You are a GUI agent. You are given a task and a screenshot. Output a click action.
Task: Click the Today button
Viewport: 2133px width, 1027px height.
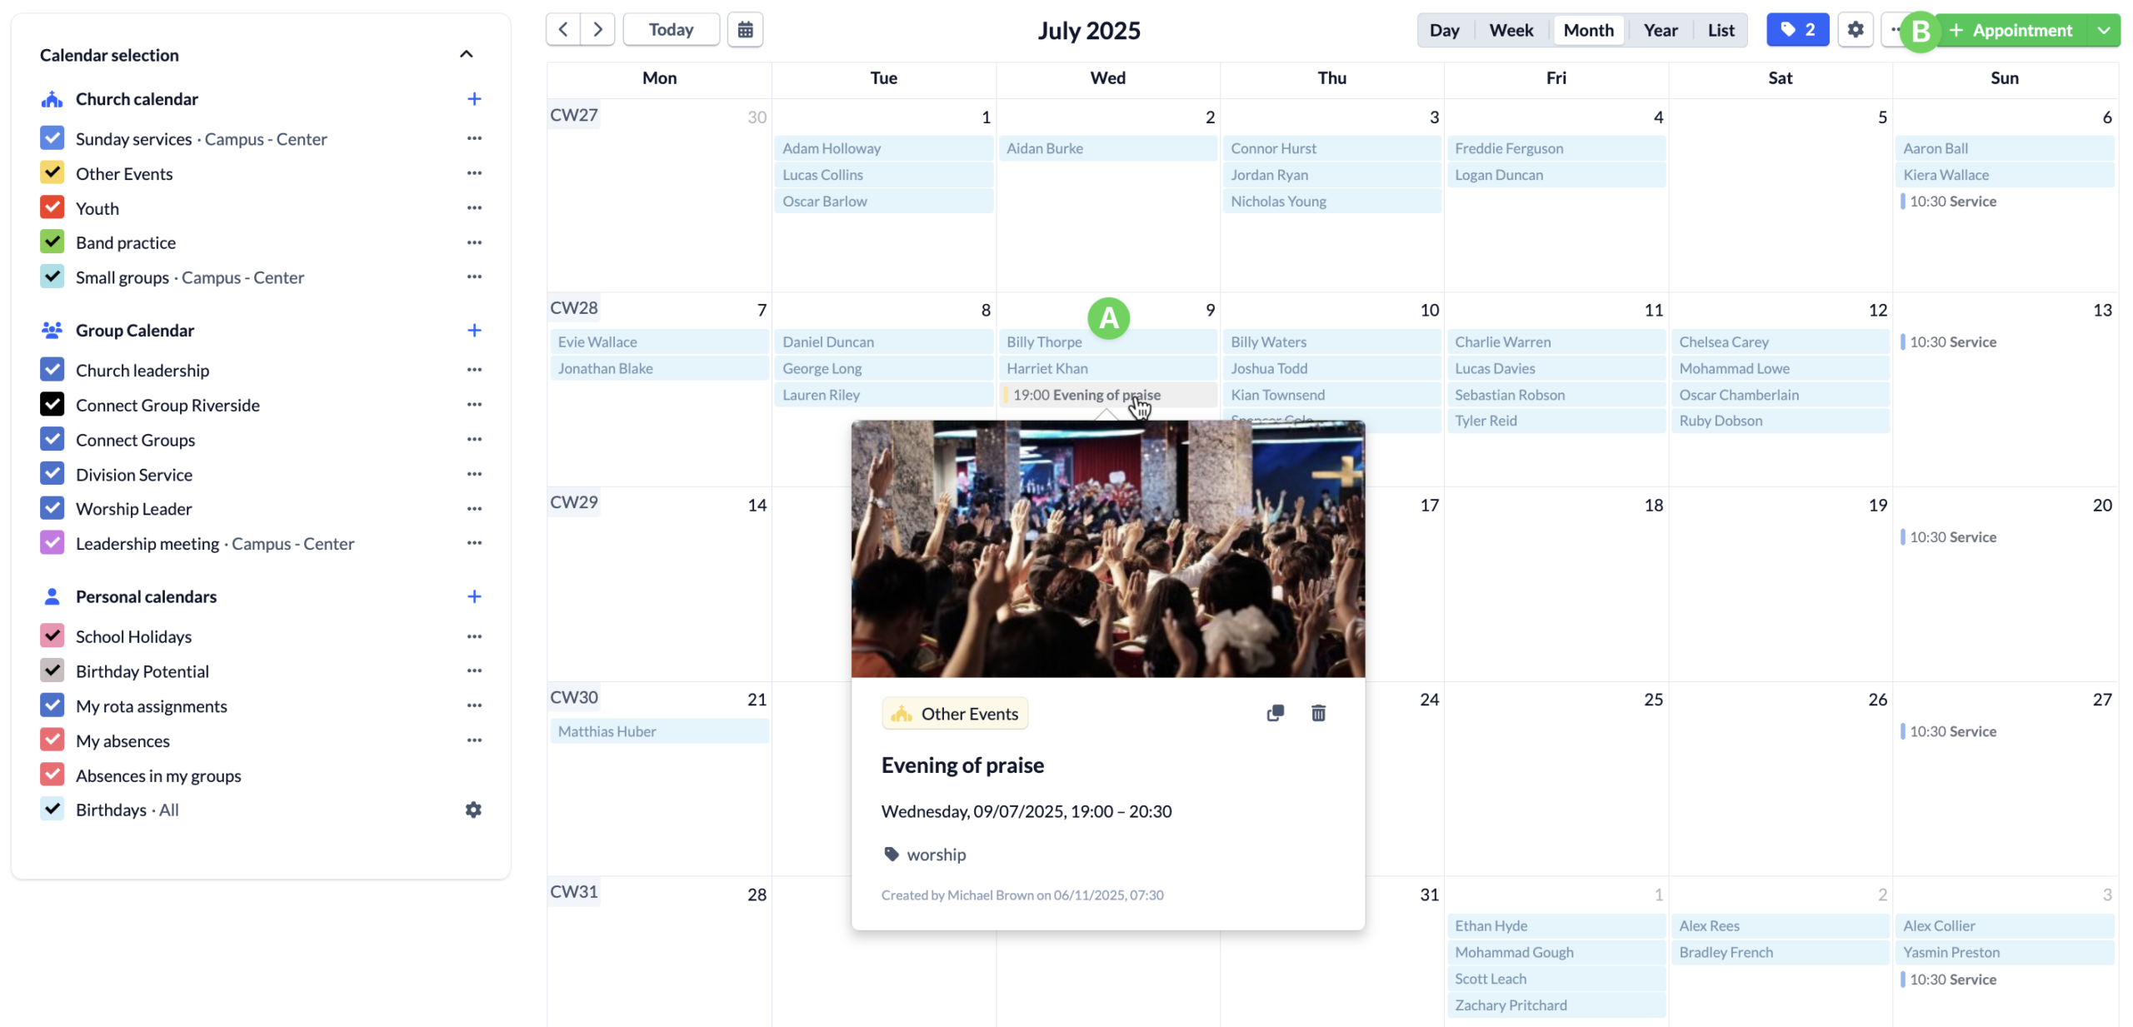tap(671, 30)
